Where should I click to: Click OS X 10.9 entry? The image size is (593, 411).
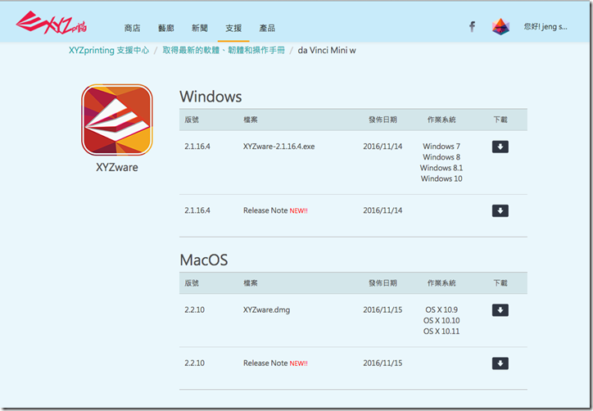(441, 309)
